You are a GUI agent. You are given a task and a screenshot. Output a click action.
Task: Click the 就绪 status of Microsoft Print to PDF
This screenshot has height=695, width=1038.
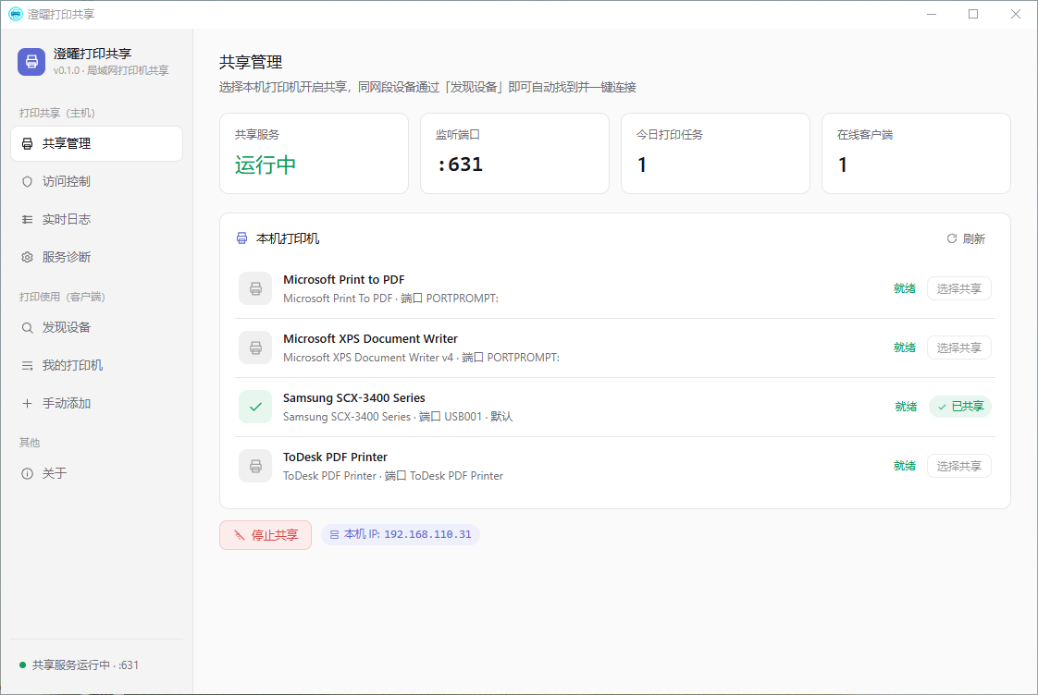(904, 288)
